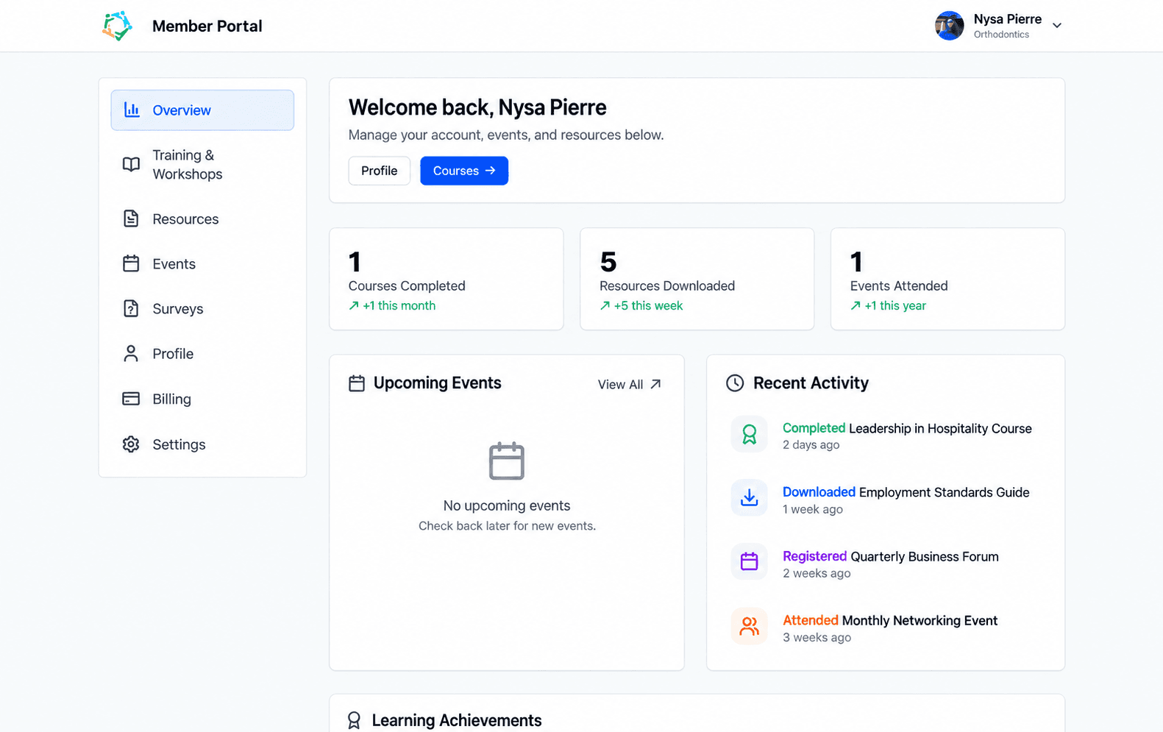Click the purple calendar icon for Quarterly Business Forum
The height and width of the screenshot is (732, 1163).
(750, 561)
